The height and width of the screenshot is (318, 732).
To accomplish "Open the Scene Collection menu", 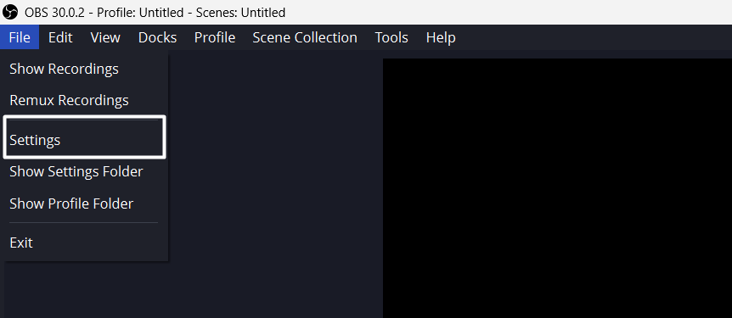I will click(305, 37).
